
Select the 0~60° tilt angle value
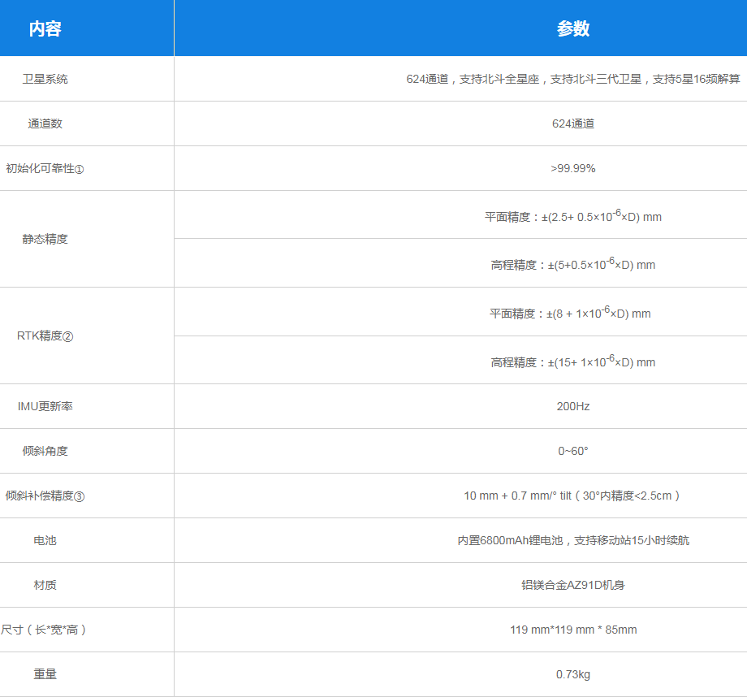pyautogui.click(x=572, y=451)
